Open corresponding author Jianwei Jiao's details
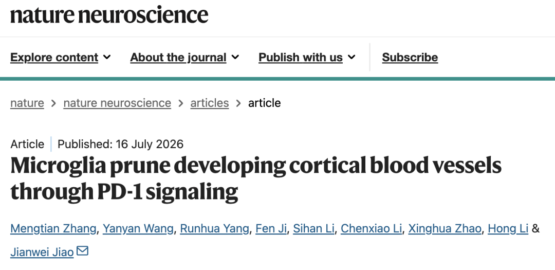This screenshot has width=555, height=270. 42,252
